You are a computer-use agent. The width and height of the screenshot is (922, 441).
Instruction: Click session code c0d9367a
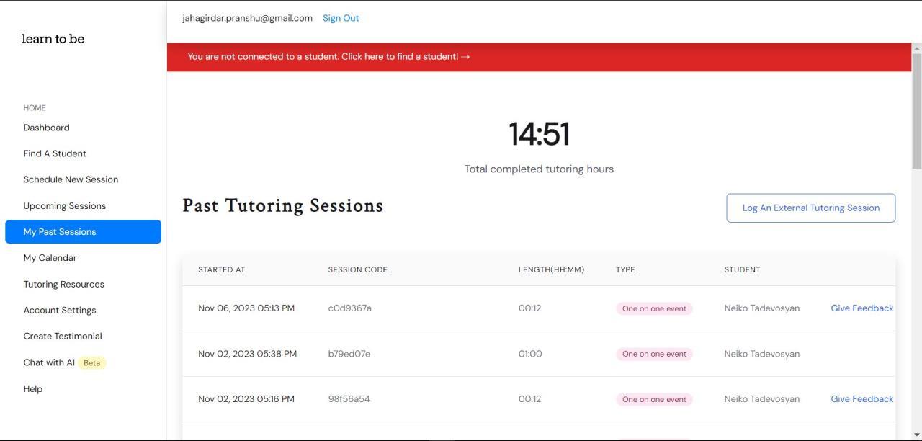349,308
